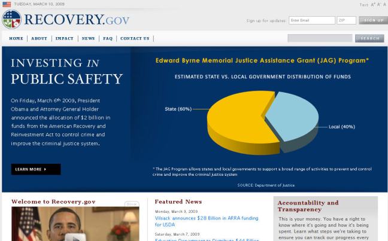Click the SEARCH button
The image size is (388, 241).
(369, 38)
